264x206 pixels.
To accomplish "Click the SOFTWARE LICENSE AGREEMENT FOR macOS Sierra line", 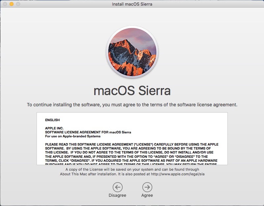I will (x=88, y=132).
